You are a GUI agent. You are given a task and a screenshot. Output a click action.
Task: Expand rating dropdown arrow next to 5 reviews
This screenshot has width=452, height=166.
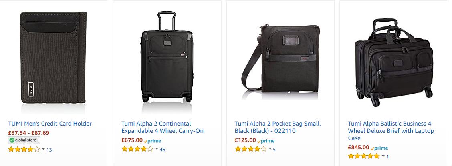pyautogui.click(x=270, y=149)
